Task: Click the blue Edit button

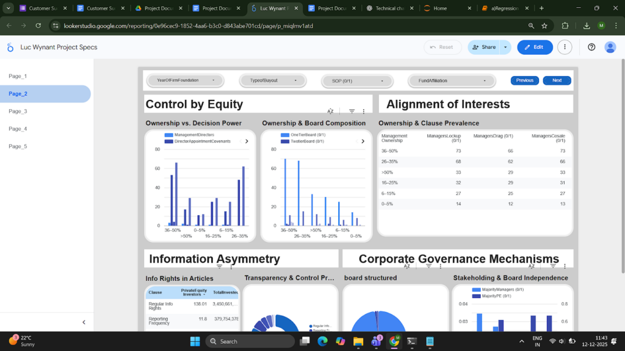Action: tap(535, 47)
